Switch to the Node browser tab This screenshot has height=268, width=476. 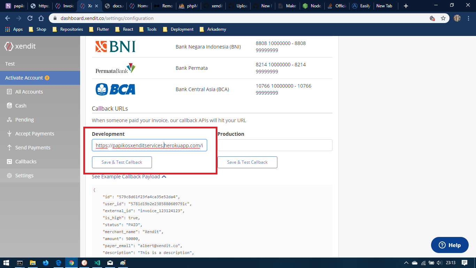click(312, 6)
